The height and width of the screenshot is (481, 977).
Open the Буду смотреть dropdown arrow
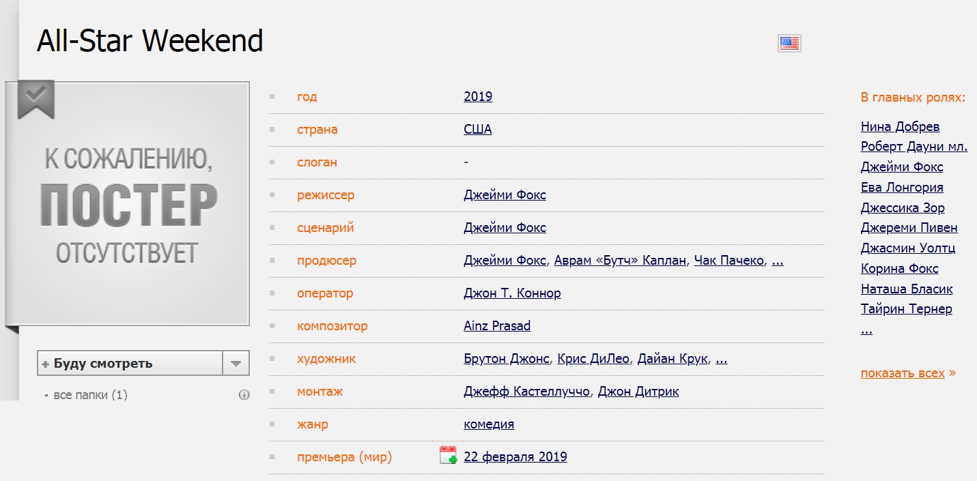236,364
